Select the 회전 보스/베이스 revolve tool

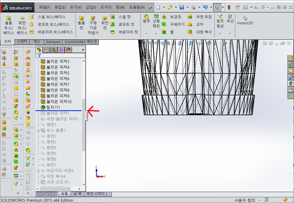click(22, 25)
